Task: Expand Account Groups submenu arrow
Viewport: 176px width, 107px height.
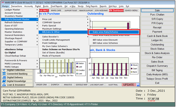Action: coord(37,13)
